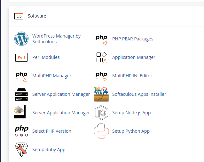204x162 pixels.
Task: Click the Python logo icon
Action: (101, 131)
